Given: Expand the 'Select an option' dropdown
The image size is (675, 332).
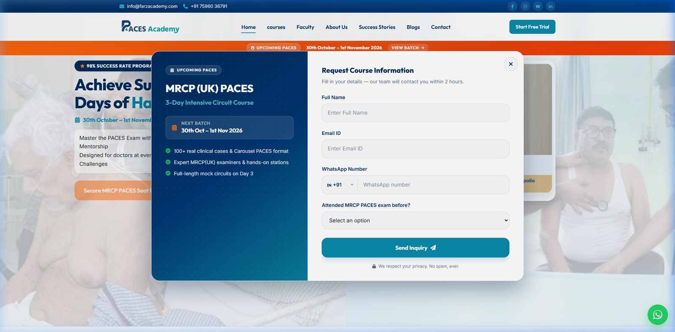Looking at the screenshot, I should [416, 220].
